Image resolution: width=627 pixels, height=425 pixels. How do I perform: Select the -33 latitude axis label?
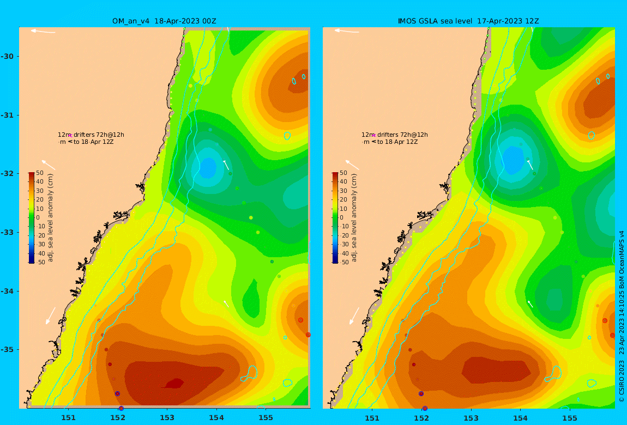click(x=7, y=232)
